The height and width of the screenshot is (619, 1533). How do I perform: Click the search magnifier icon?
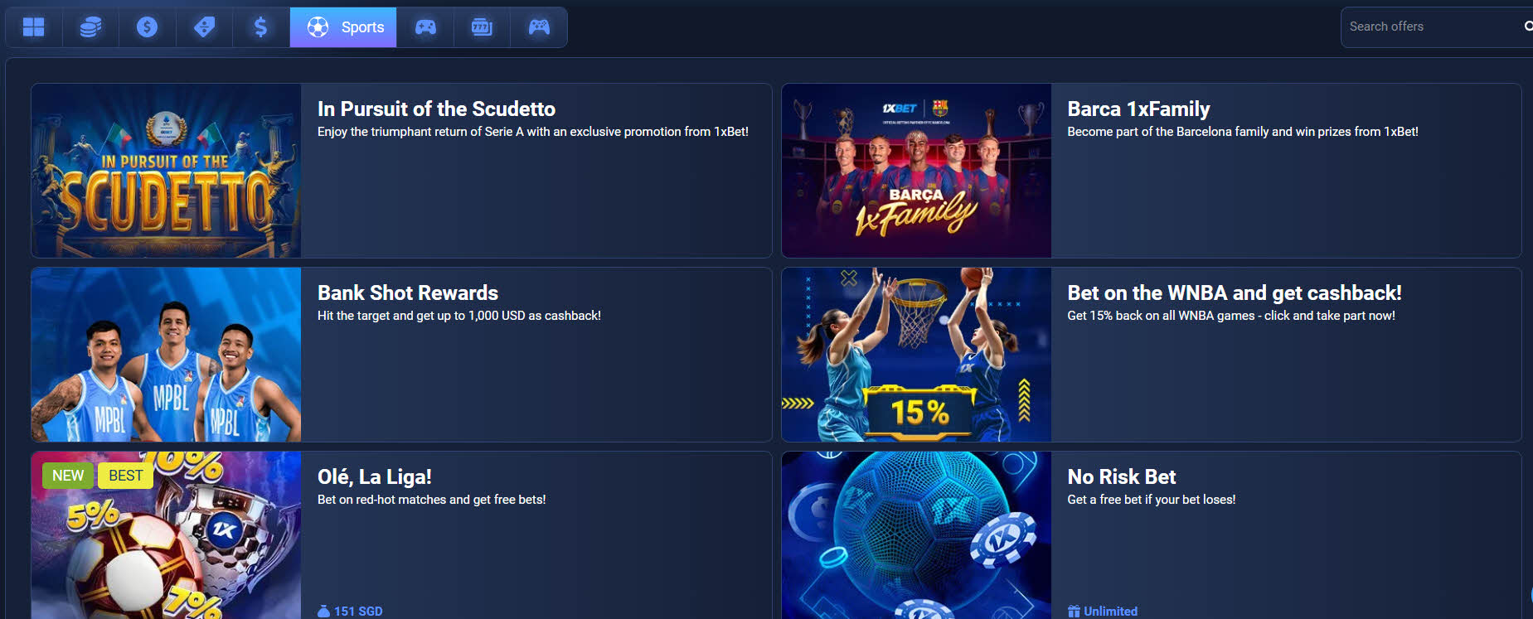pos(1527,27)
